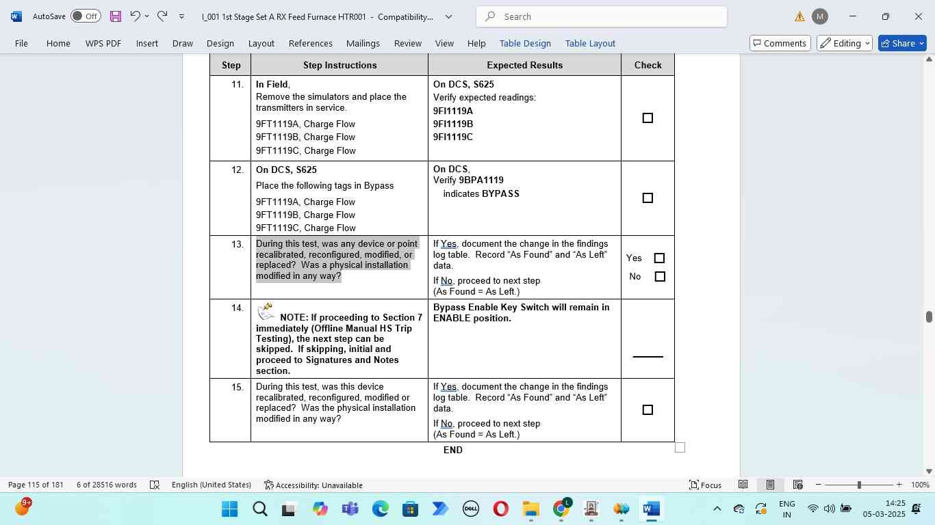
Task: Open the References ribbon tab
Action: coord(310,43)
